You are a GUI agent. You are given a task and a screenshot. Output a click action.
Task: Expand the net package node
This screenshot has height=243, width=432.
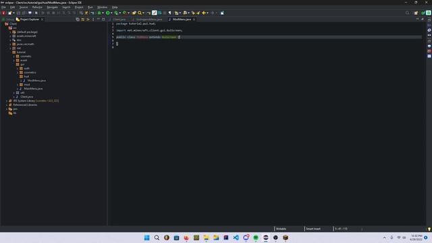(x=11, y=48)
